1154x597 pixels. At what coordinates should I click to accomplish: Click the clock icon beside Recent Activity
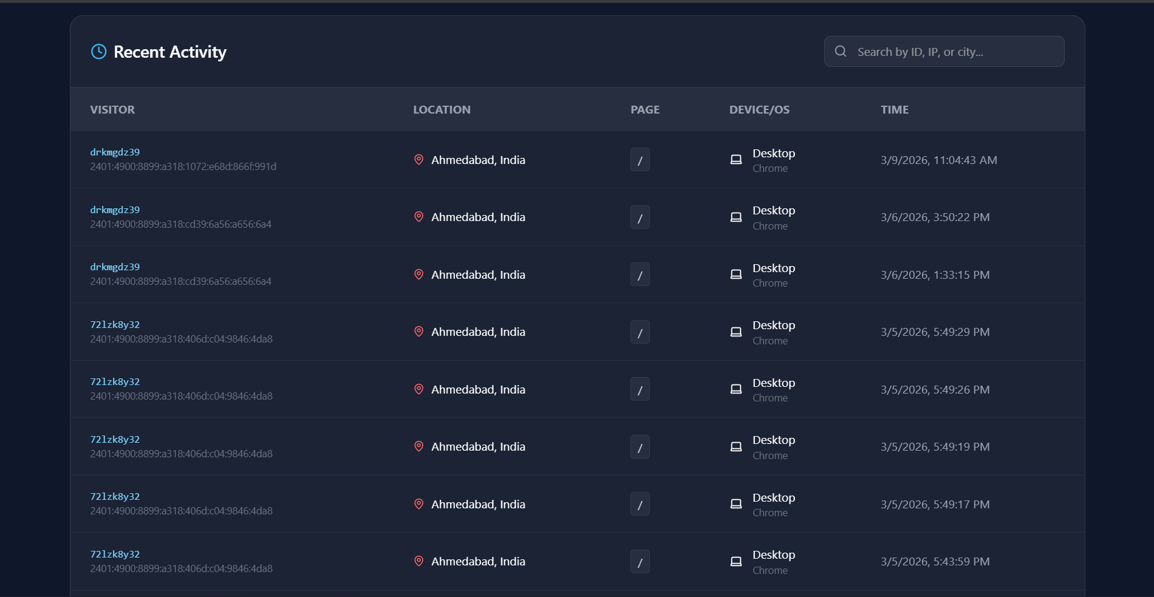pyautogui.click(x=98, y=52)
